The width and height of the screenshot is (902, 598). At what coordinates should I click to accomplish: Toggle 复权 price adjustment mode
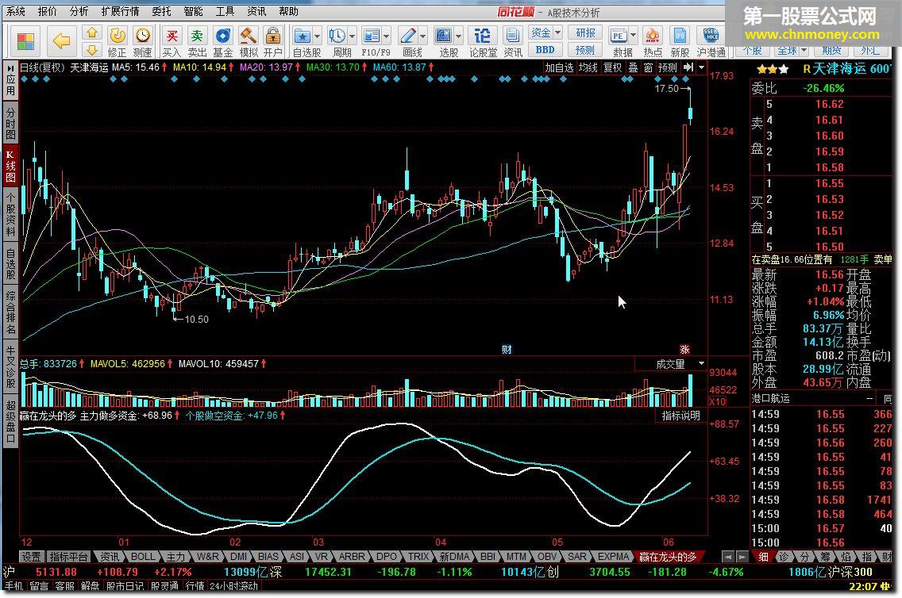point(613,67)
